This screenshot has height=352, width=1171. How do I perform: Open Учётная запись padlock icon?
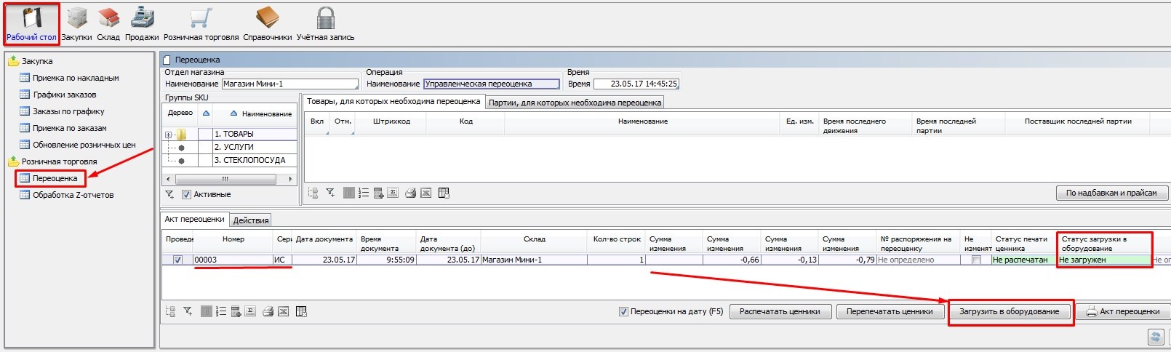pyautogui.click(x=325, y=23)
